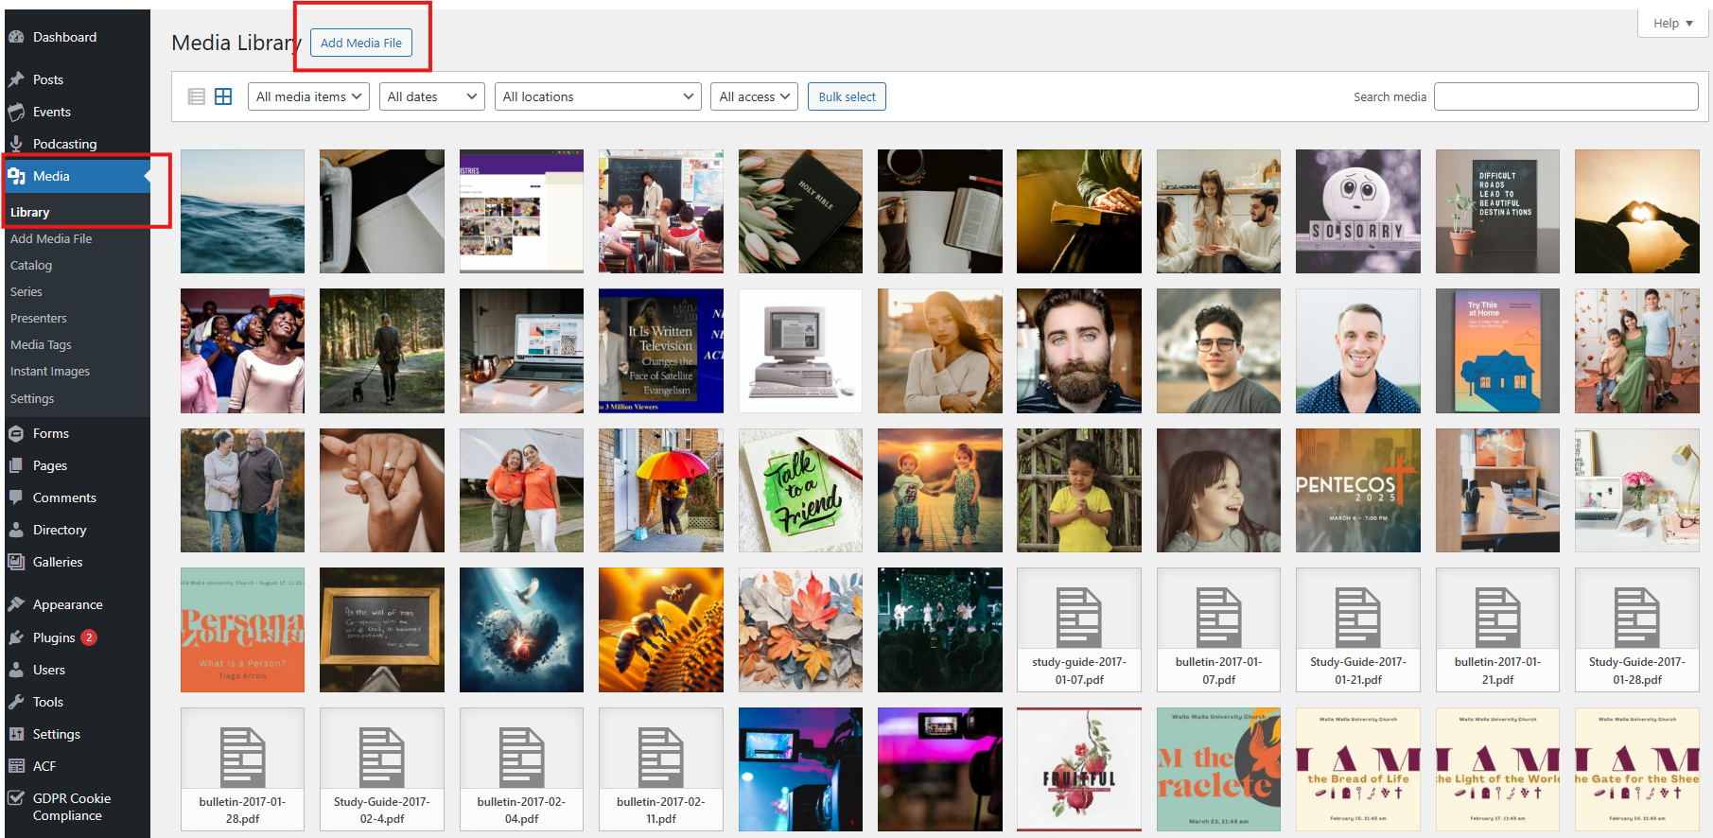Click the Add Media File button

pyautogui.click(x=361, y=43)
